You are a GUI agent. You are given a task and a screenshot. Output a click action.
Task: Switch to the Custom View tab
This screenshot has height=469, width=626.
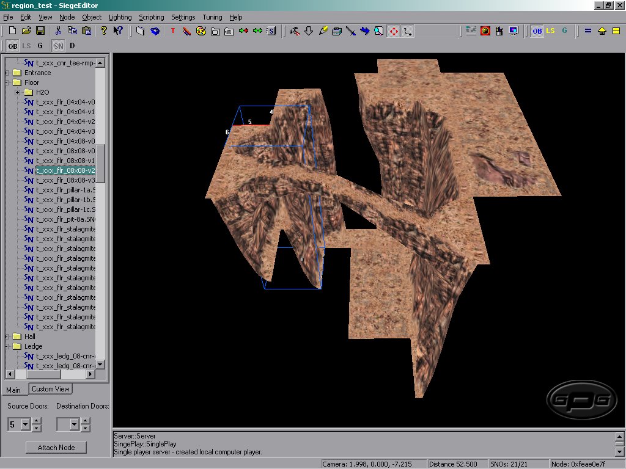pyautogui.click(x=51, y=389)
